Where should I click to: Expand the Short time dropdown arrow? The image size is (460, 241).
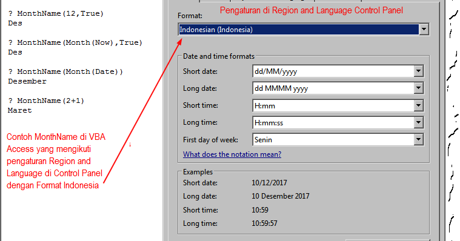coord(419,105)
